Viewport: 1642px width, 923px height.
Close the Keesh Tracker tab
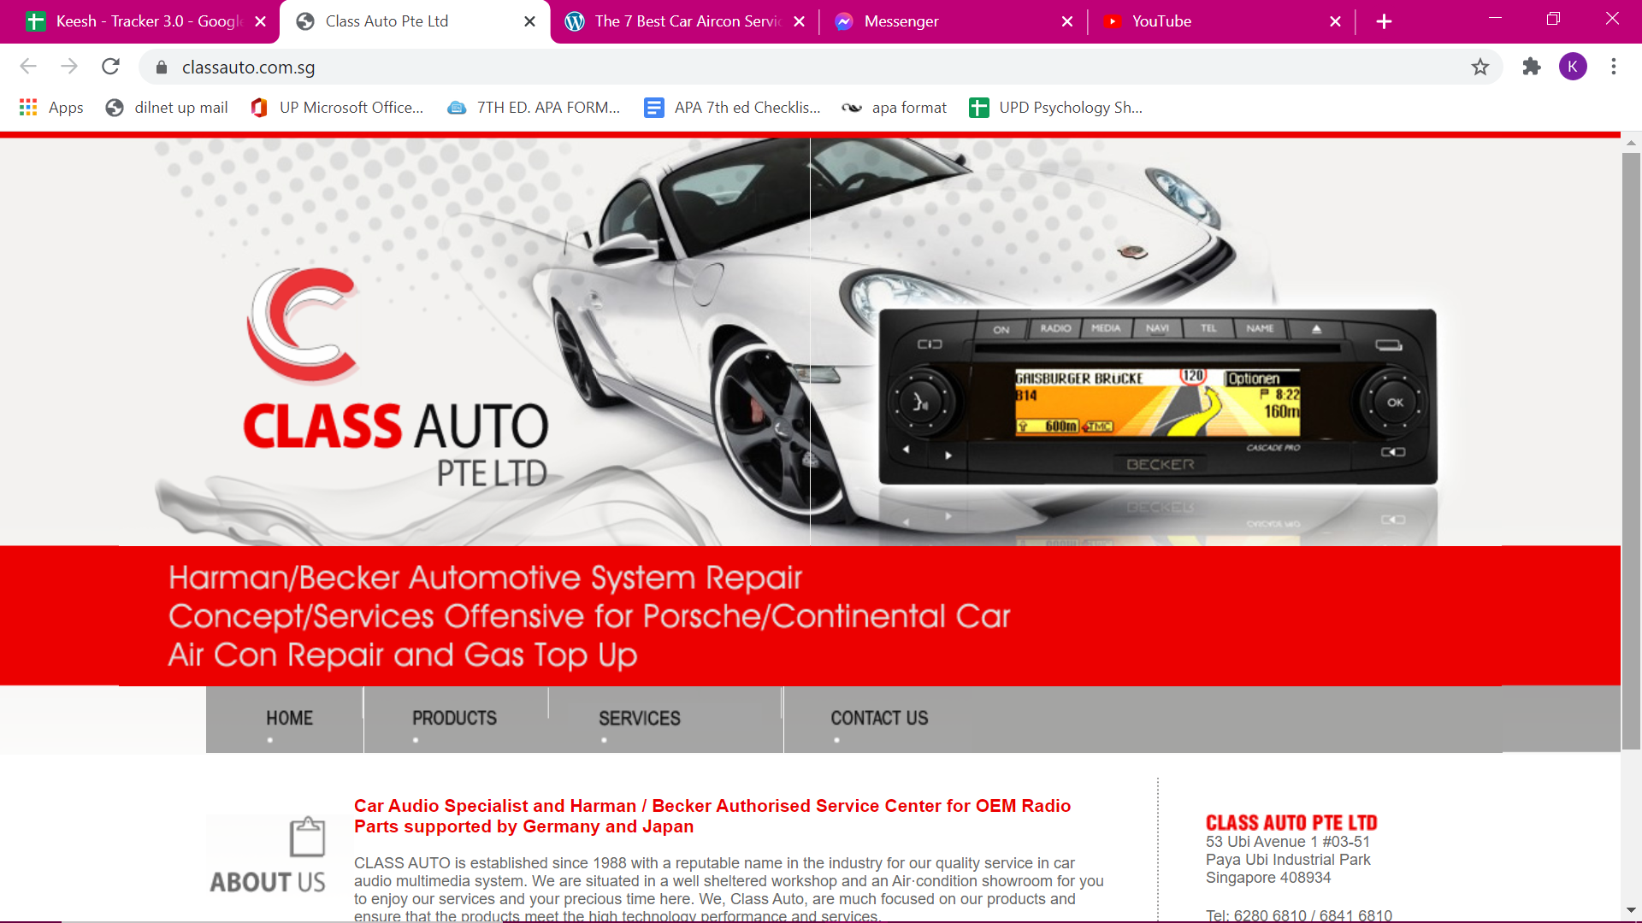tap(261, 21)
